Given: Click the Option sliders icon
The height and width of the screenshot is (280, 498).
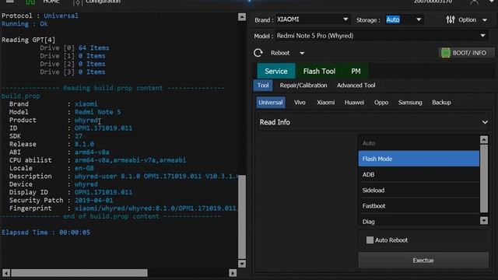Looking at the screenshot, I should [x=451, y=19].
